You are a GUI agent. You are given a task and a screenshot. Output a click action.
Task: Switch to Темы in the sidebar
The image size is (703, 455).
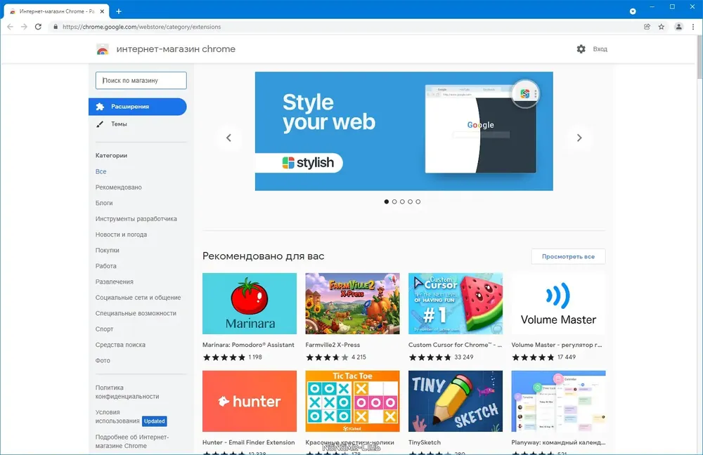click(x=119, y=124)
